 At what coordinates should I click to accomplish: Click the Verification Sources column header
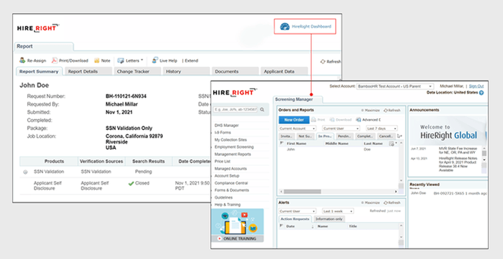101,161
